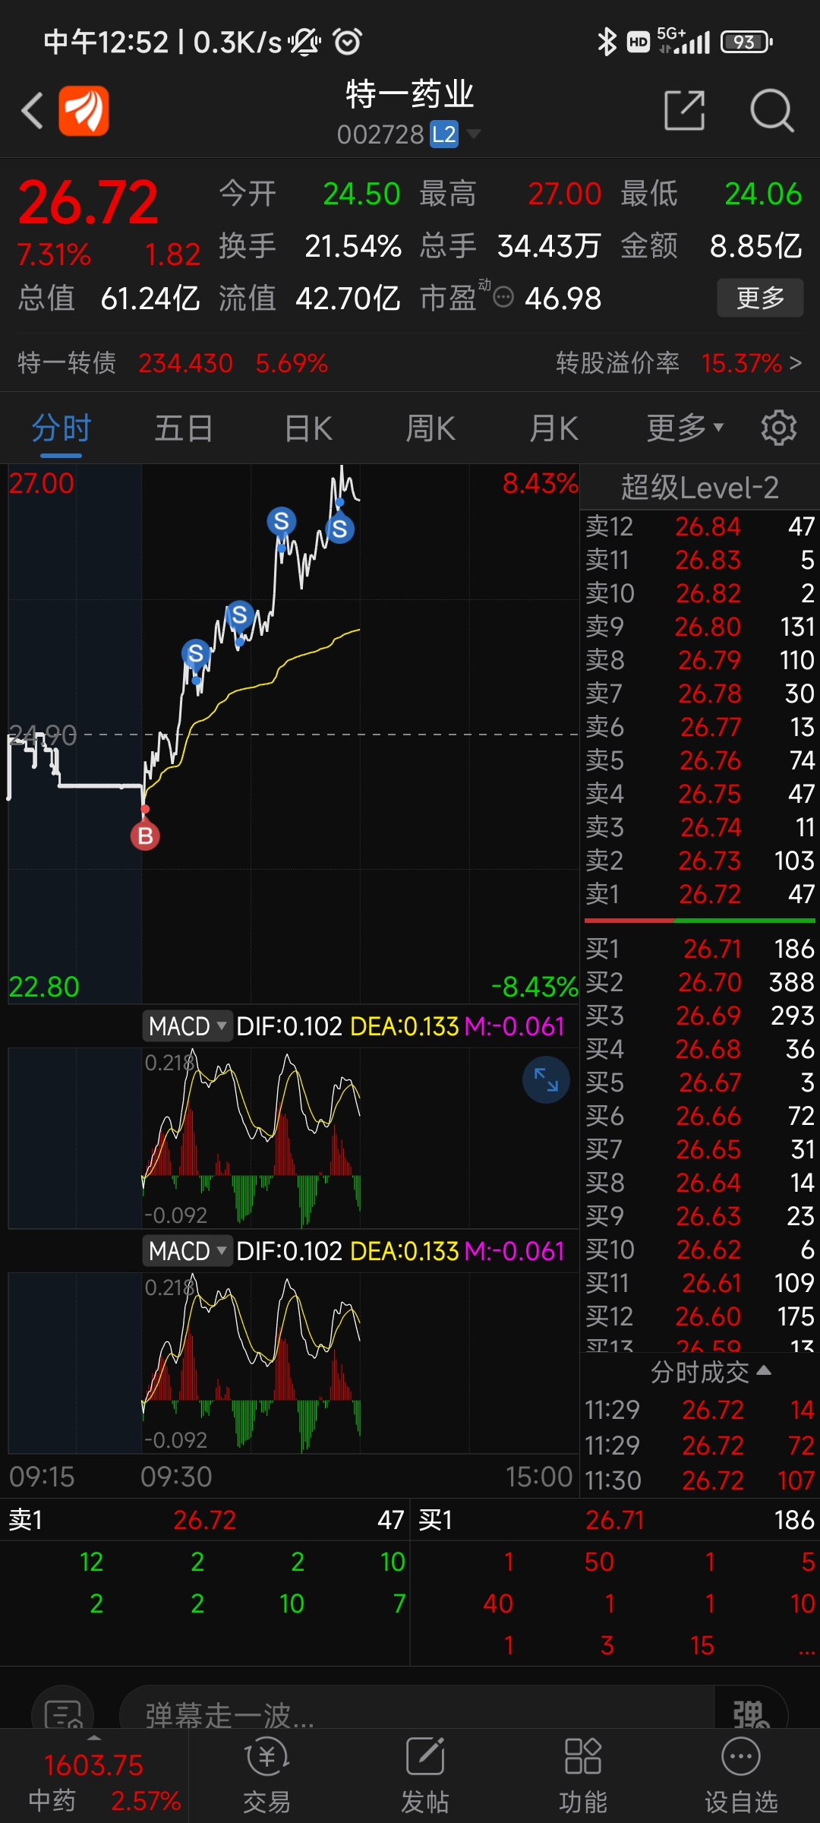Screen dimensions: 820x1823
Task: Tap the Bluetooth status icon
Action: (x=607, y=42)
